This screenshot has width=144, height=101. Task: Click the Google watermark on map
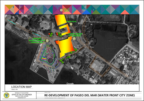(x=70, y=84)
